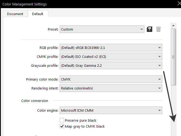
Task: Enable the Preserve pure black checkbox
Action: point(62,120)
